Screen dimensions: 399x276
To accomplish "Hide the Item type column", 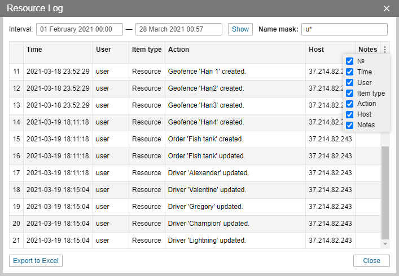I will [350, 93].
